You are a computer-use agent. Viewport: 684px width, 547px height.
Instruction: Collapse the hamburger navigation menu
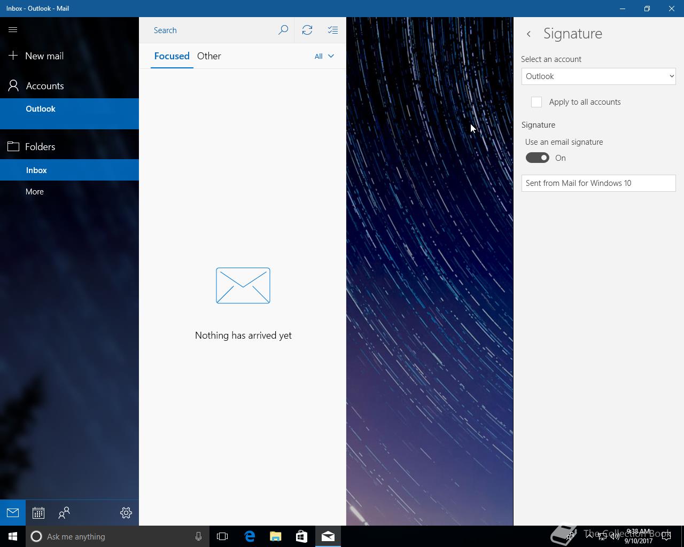click(x=13, y=30)
